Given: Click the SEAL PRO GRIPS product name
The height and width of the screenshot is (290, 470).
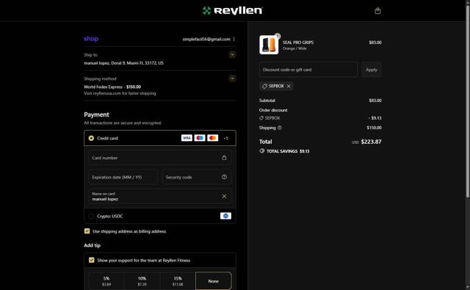Looking at the screenshot, I should click(x=298, y=43).
